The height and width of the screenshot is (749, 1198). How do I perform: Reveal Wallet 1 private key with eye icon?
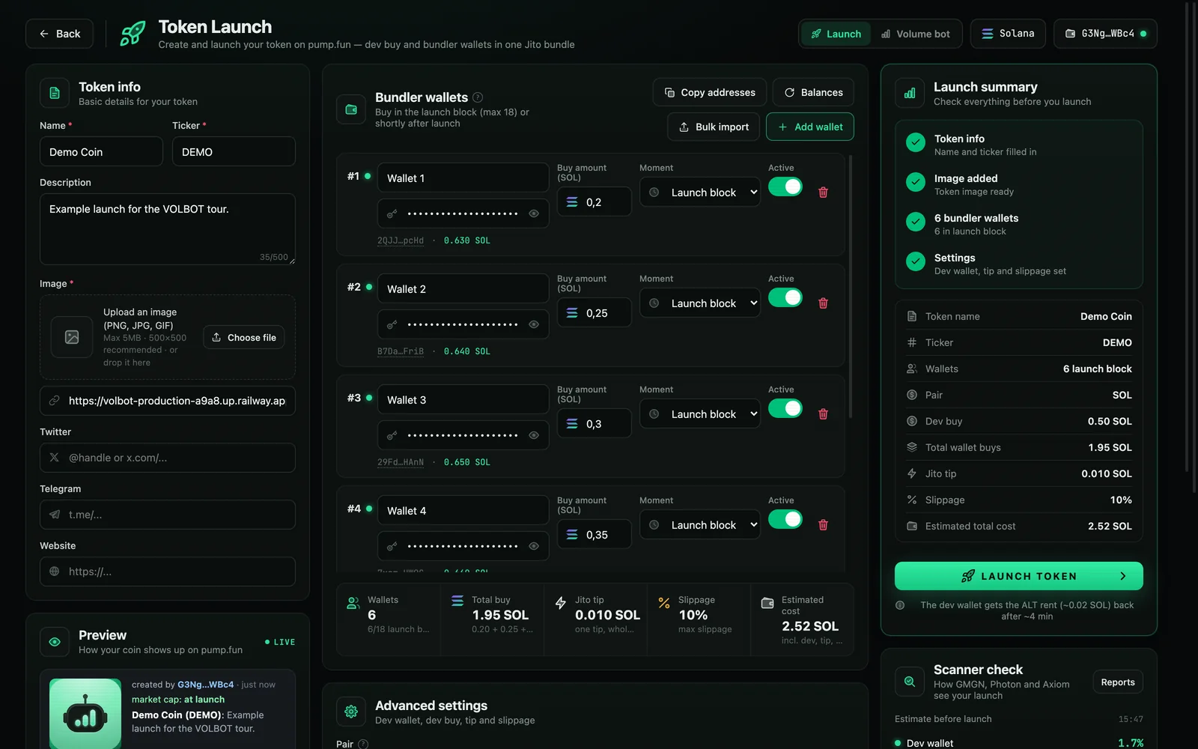(534, 213)
